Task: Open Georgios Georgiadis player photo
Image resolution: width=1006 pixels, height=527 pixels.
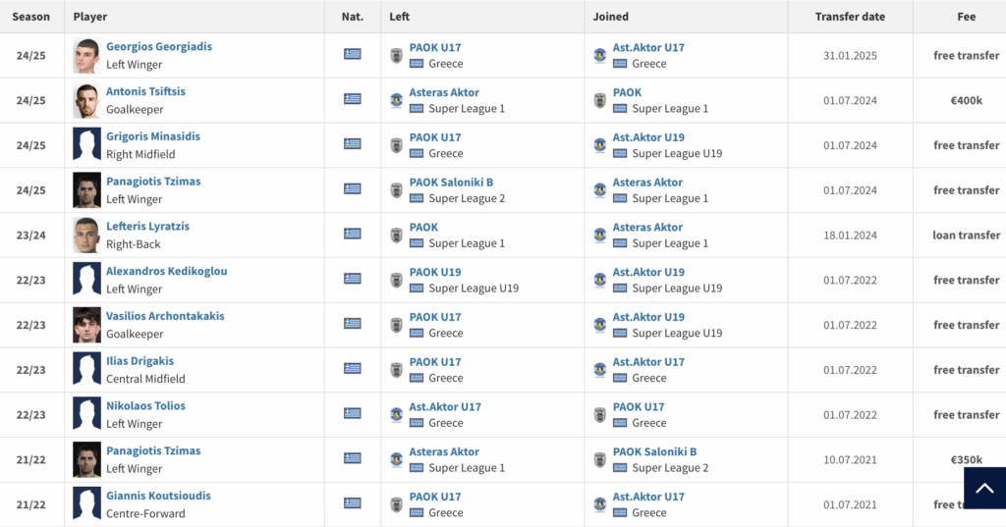Action: [x=86, y=56]
